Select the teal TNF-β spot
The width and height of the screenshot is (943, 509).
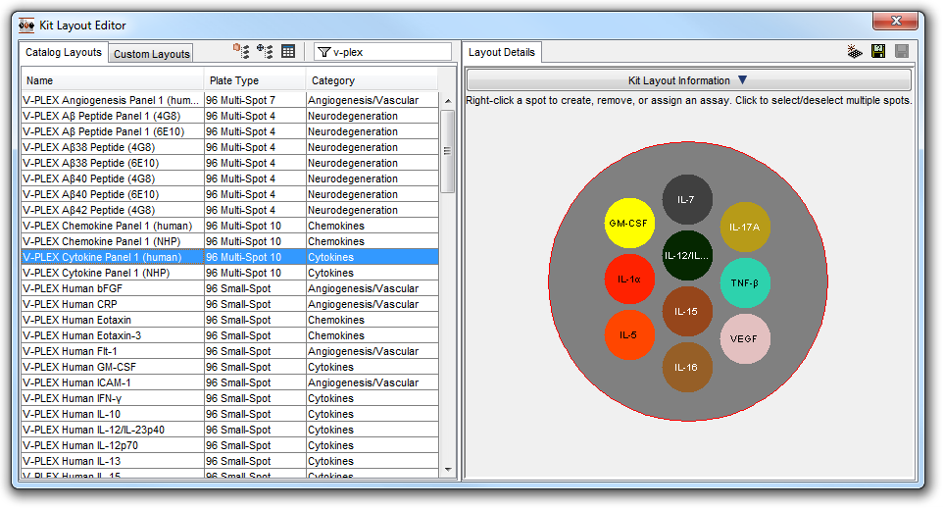(x=745, y=283)
